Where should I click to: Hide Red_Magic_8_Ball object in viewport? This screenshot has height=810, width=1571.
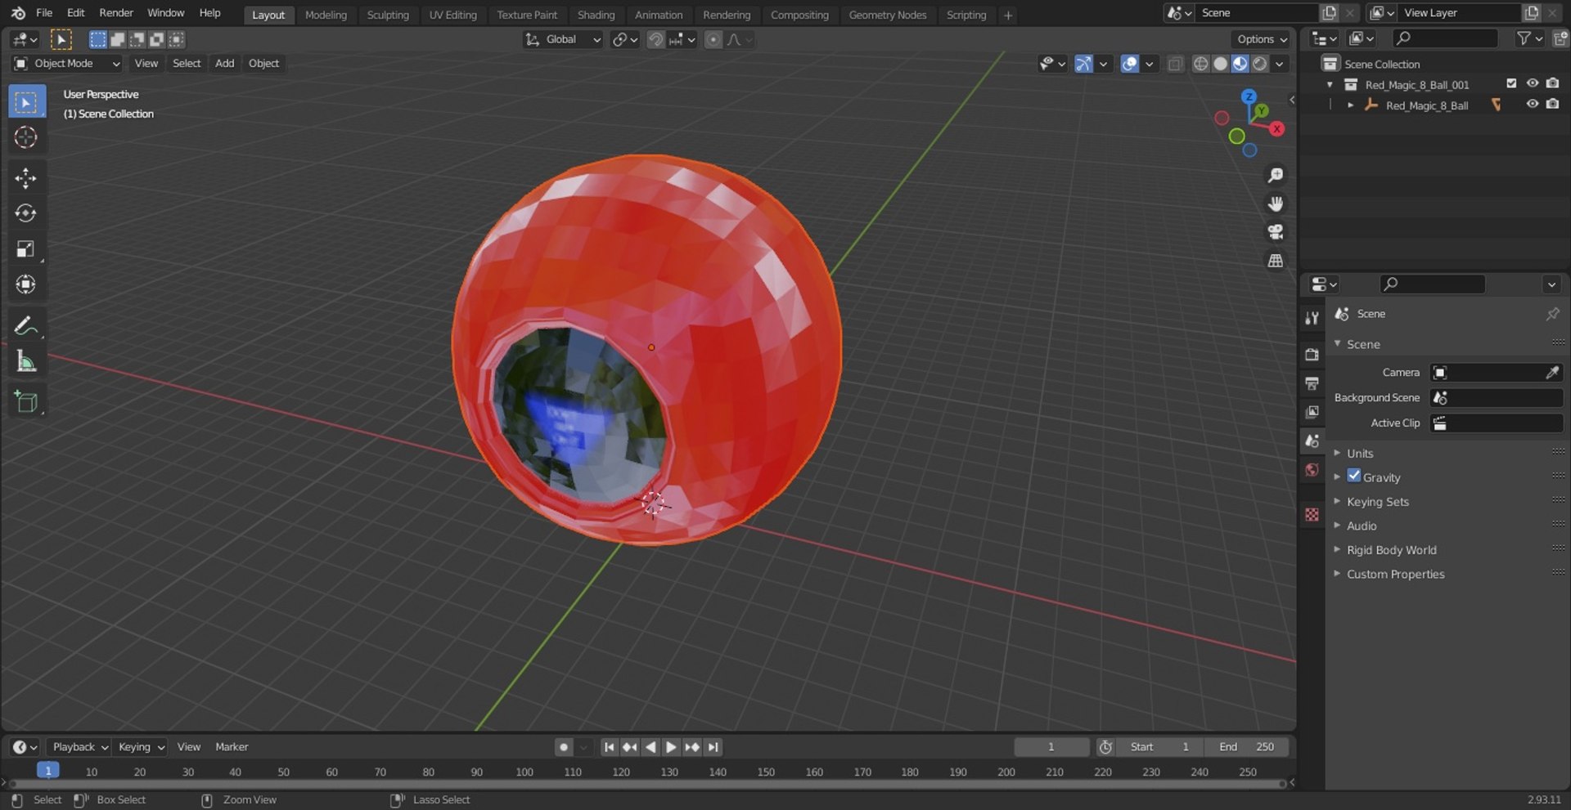pyautogui.click(x=1532, y=105)
